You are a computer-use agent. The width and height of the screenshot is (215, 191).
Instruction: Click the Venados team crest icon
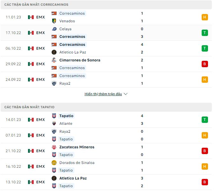pyautogui.click(x=54, y=21)
